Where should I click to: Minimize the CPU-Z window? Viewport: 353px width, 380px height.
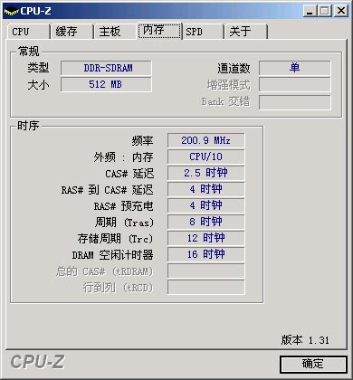pyautogui.click(x=310, y=11)
